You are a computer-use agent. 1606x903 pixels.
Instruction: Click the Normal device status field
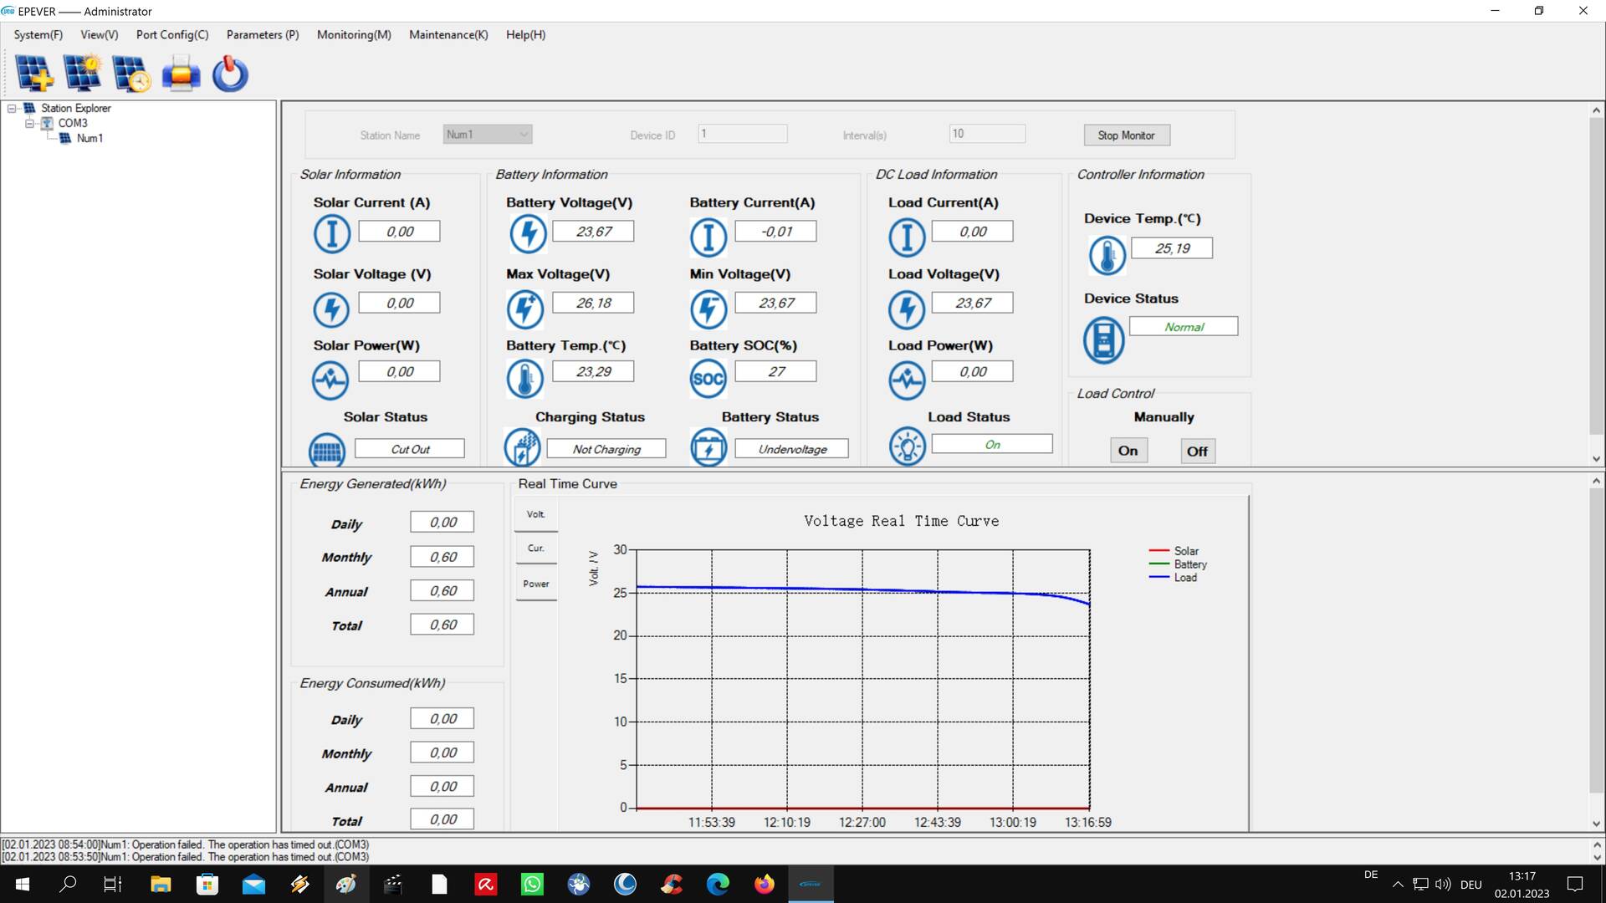tap(1184, 327)
